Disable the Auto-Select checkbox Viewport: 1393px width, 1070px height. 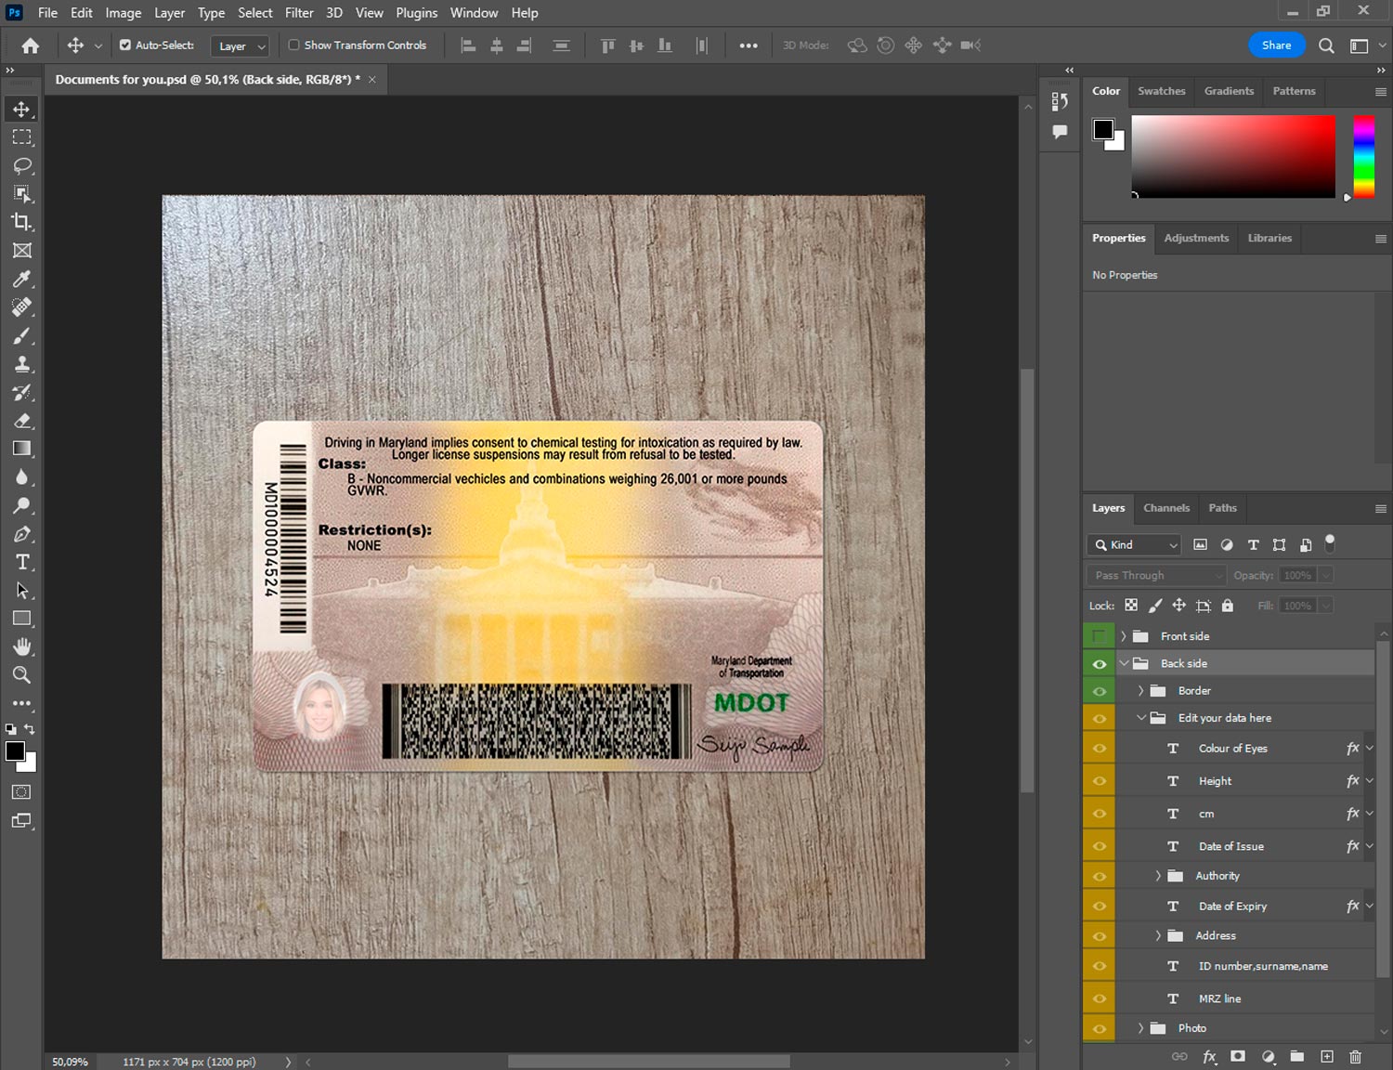(x=125, y=45)
